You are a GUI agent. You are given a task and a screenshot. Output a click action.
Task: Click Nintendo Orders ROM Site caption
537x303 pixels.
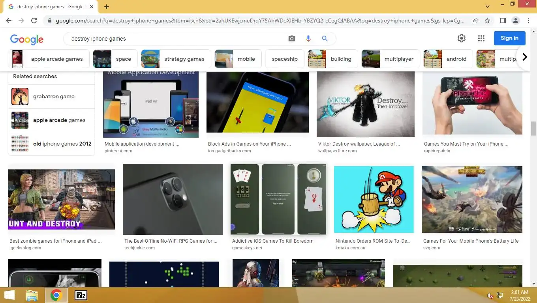[373, 241]
